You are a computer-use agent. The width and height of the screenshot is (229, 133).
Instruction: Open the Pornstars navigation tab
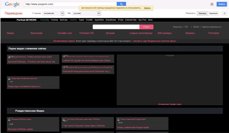214,33
